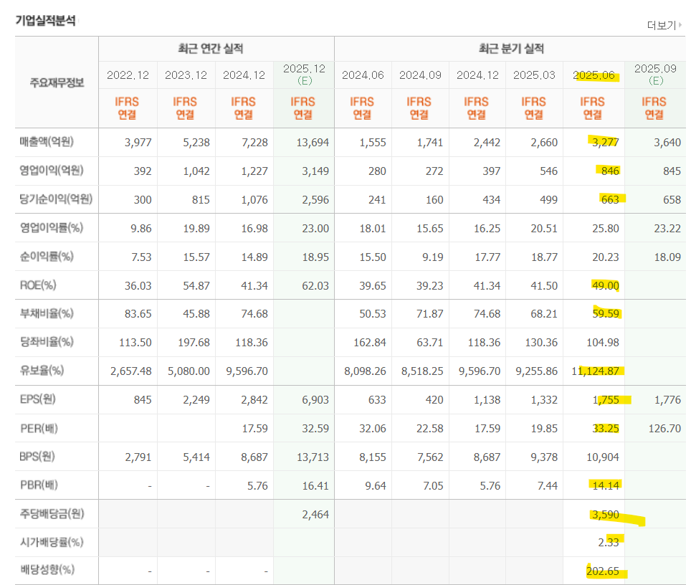Click the 기업실적분석 heading
The width and height of the screenshot is (691, 585).
point(45,20)
